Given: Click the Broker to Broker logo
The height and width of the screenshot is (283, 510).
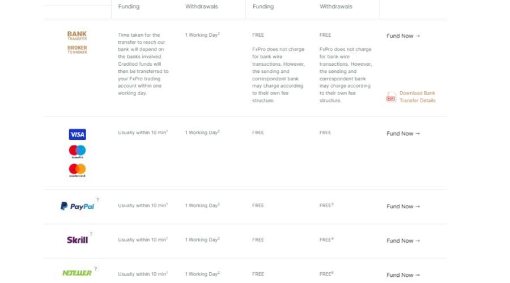Looking at the screenshot, I should (77, 49).
